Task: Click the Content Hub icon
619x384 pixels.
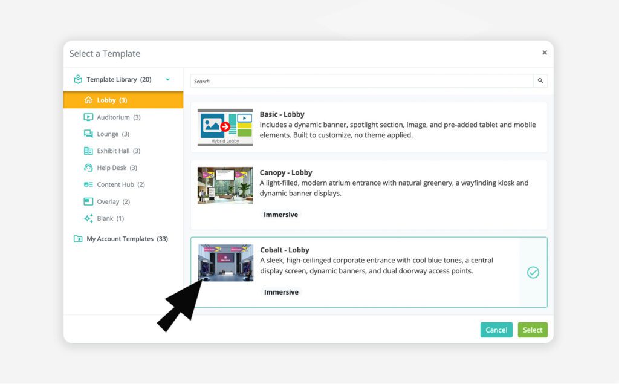Action: (88, 185)
